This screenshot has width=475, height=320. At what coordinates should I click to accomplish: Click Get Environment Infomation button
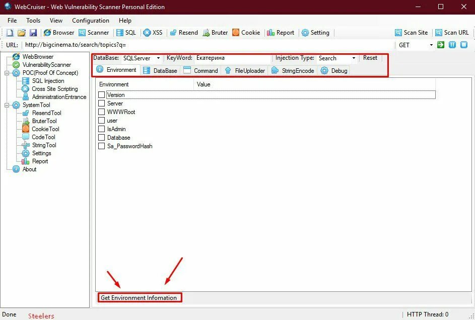(139, 298)
